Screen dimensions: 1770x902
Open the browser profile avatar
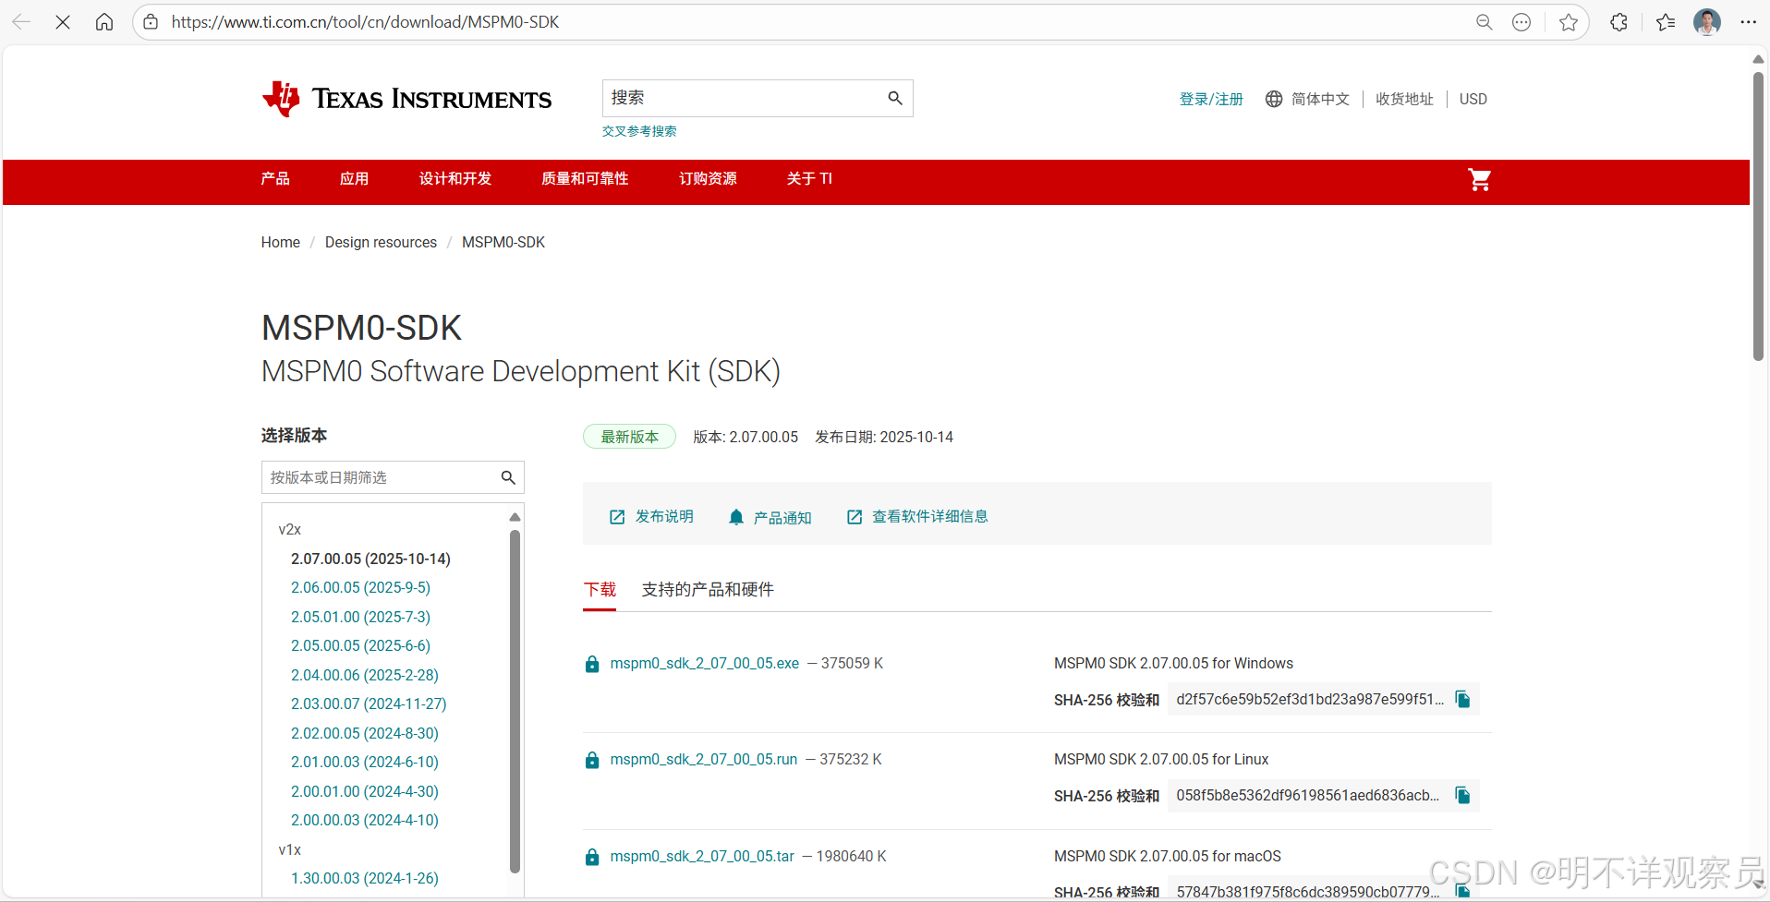(x=1707, y=22)
